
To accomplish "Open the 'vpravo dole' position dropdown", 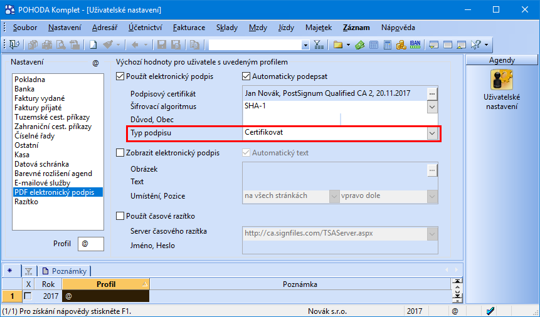I will [x=432, y=196].
